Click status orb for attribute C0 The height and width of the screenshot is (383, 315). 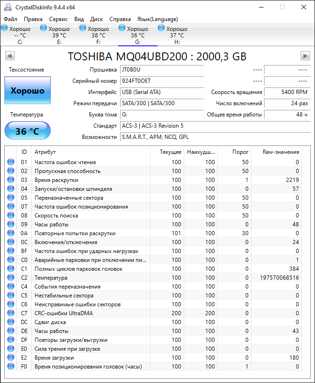[x=11, y=260]
